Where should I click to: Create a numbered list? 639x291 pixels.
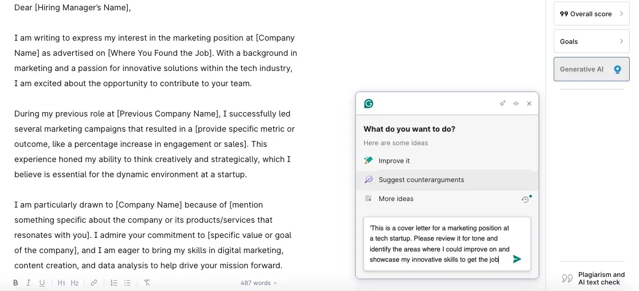[x=114, y=283]
